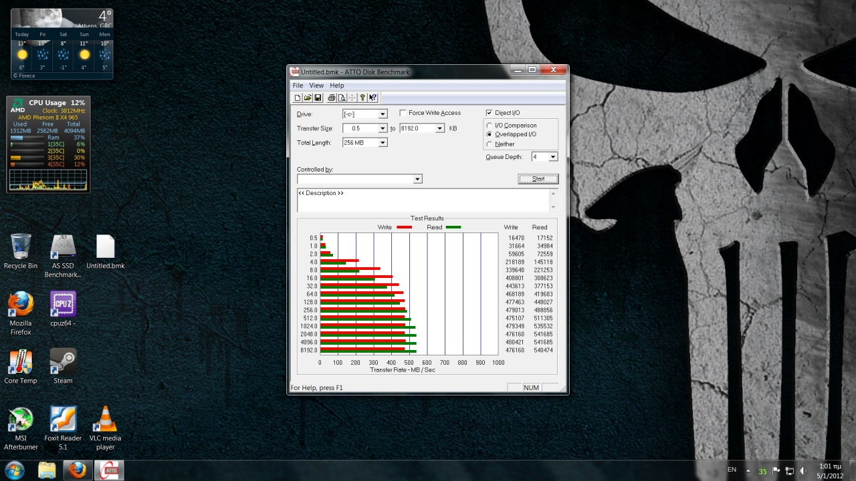The width and height of the screenshot is (856, 481).
Task: Launch the cpuz64 desktop shortcut
Action: (63, 309)
